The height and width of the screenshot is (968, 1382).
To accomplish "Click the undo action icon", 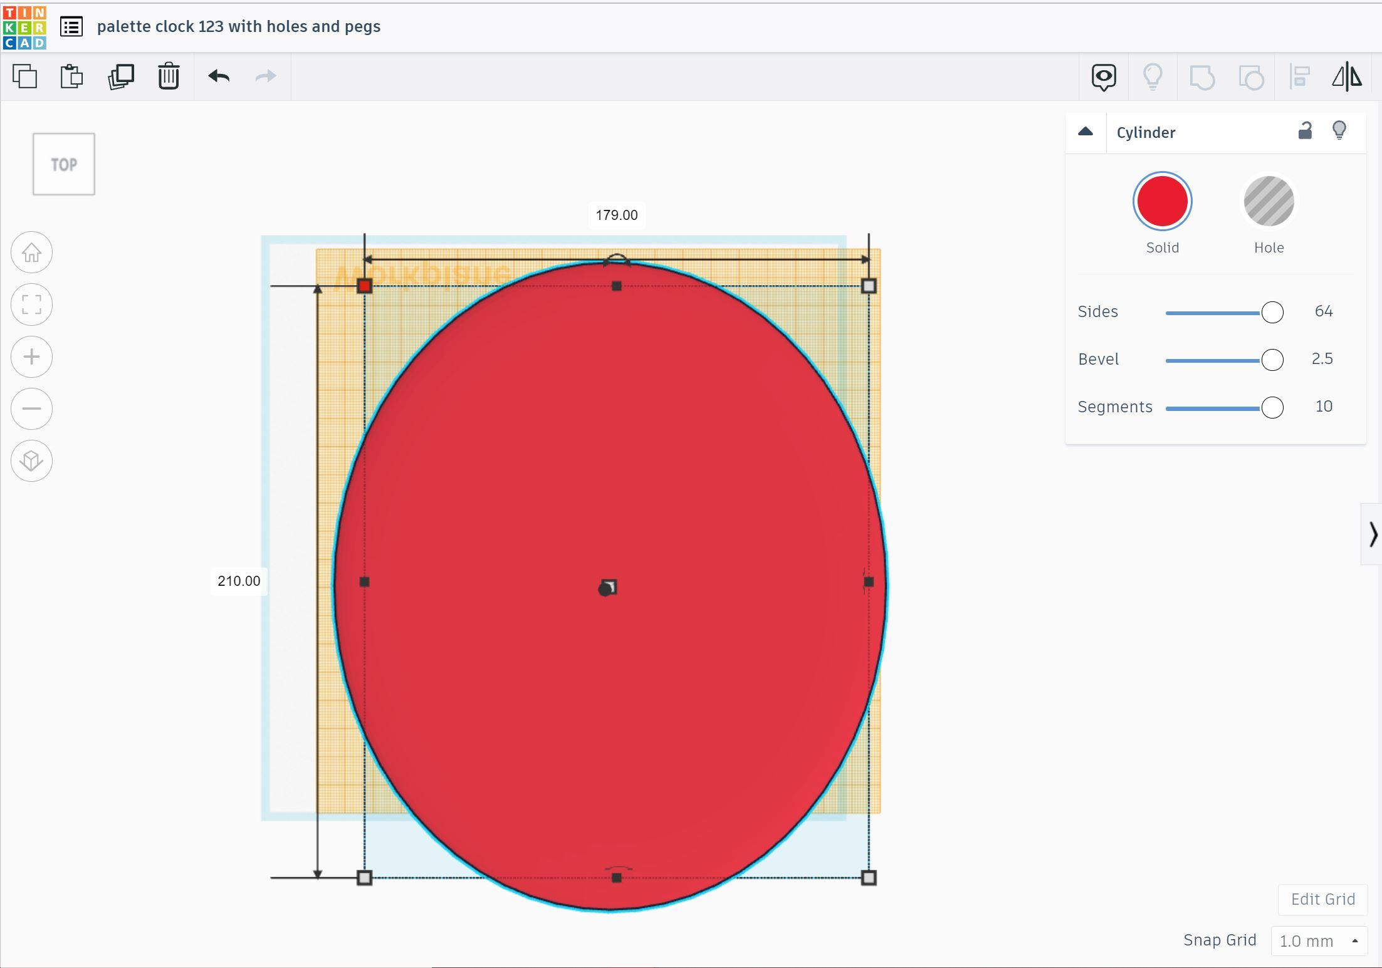I will [219, 76].
